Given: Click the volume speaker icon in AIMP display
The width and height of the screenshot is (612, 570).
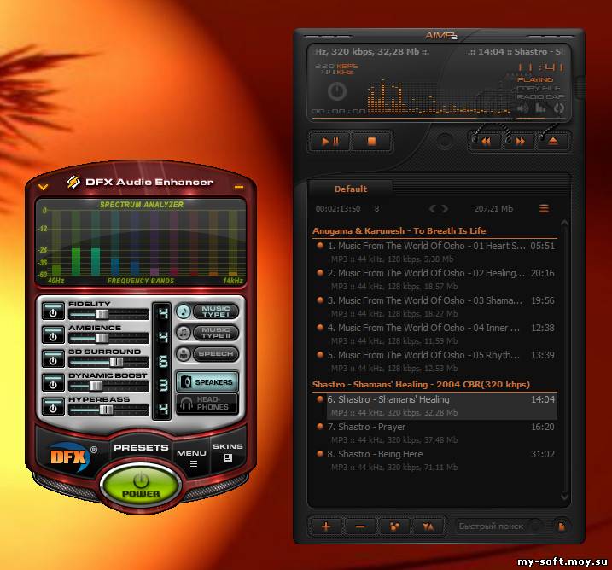Looking at the screenshot, I should click(523, 108).
